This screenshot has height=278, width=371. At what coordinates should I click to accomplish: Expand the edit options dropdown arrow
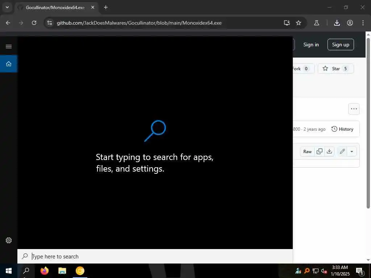coord(352,152)
